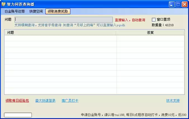Close the 智力问答查询器 window

(x=185, y=4)
